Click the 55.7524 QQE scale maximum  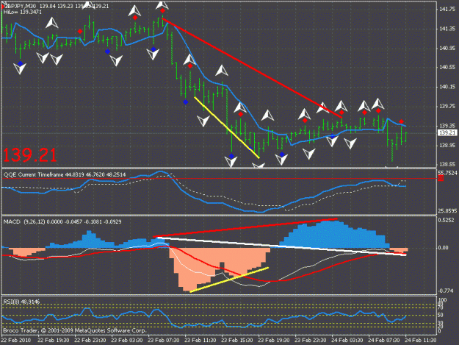447,173
